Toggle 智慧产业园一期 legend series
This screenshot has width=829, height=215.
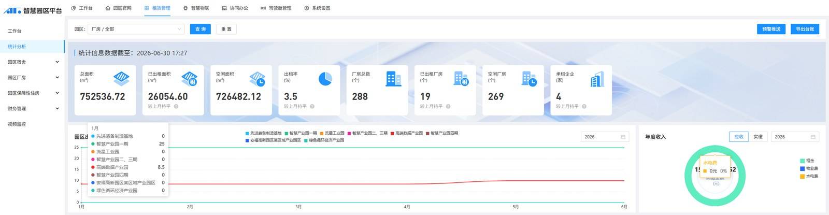tap(301, 133)
